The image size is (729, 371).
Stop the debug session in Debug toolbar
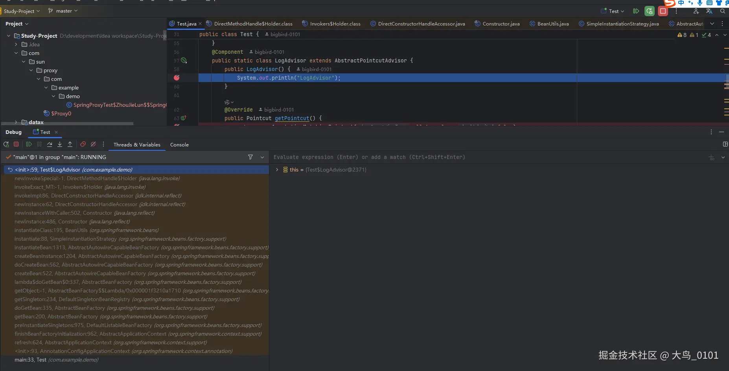click(x=16, y=144)
